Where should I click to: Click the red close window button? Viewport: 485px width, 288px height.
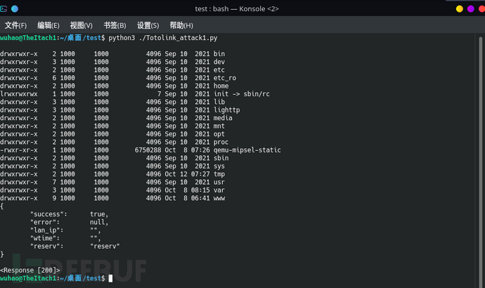(x=481, y=8)
